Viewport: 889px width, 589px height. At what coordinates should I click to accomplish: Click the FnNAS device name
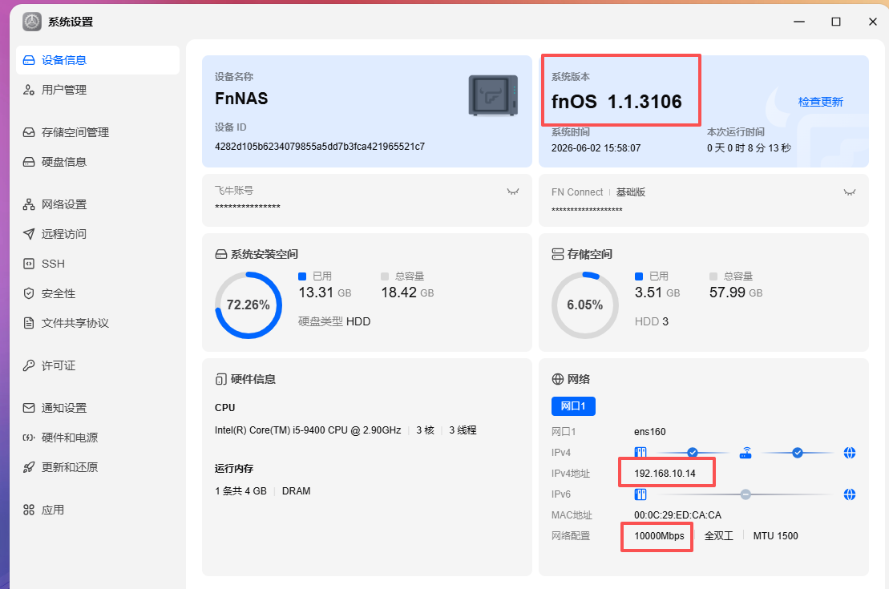[x=241, y=98]
